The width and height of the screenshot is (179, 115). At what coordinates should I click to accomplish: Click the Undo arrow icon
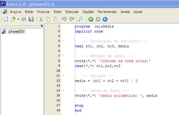(x=65, y=19)
